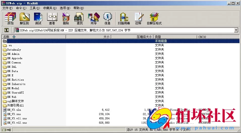Open the 收藏夹(O) menu
This screenshot has height=133, width=241.
click(x=50, y=8)
